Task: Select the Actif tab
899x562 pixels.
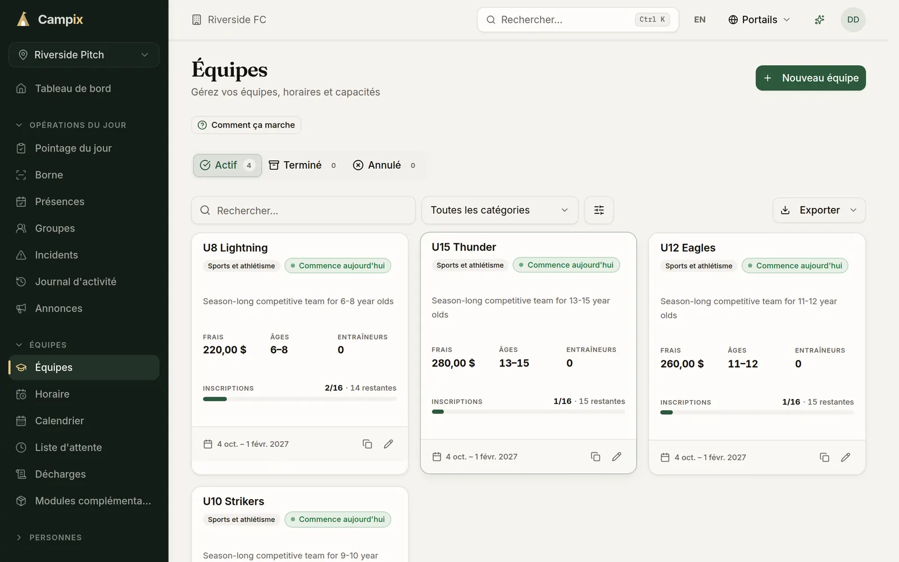Action: pyautogui.click(x=228, y=165)
